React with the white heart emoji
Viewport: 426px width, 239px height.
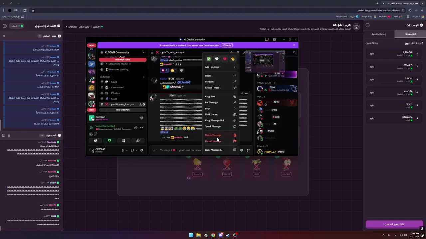point(217,59)
